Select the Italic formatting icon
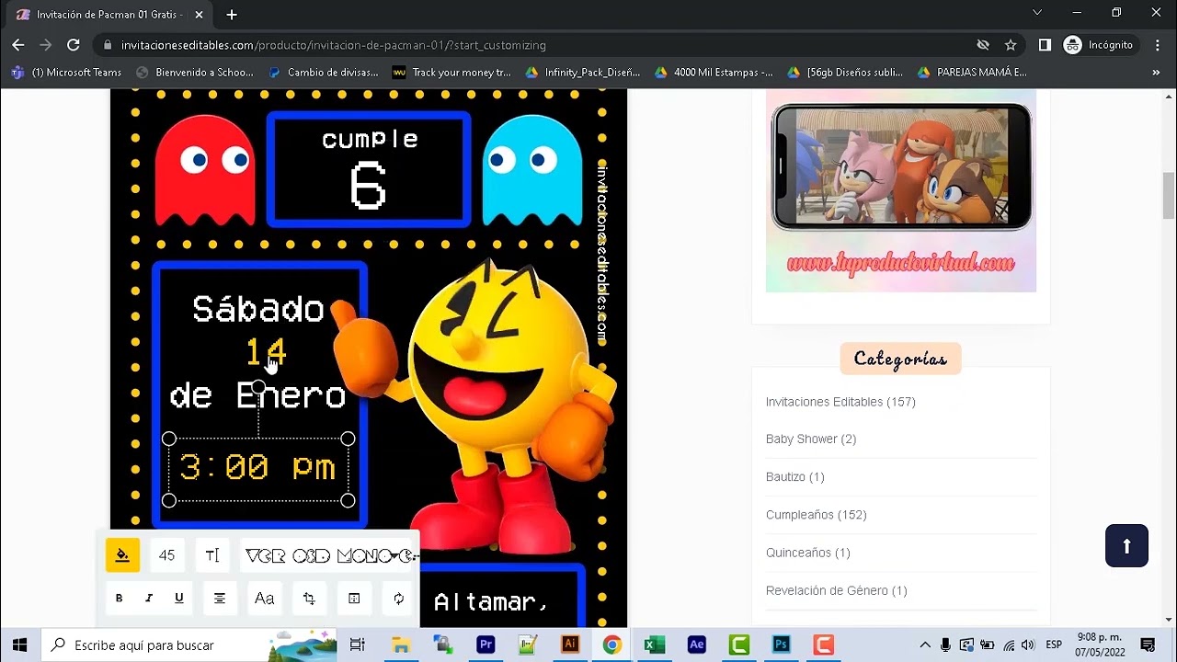Viewport: 1177px width, 662px height. pyautogui.click(x=149, y=599)
